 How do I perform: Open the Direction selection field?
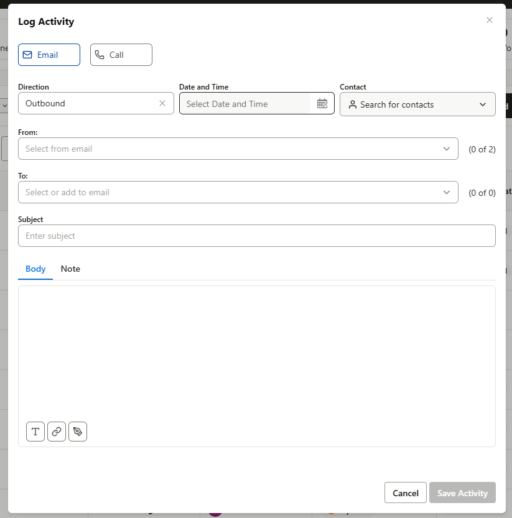(x=87, y=103)
